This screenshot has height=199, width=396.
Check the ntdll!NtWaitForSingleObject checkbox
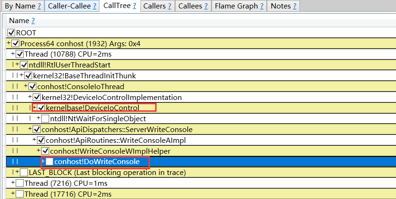point(45,119)
